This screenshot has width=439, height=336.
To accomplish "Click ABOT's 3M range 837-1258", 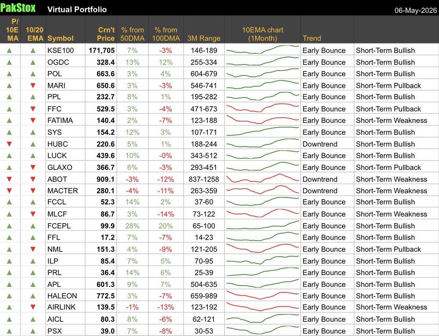I will point(204,179).
